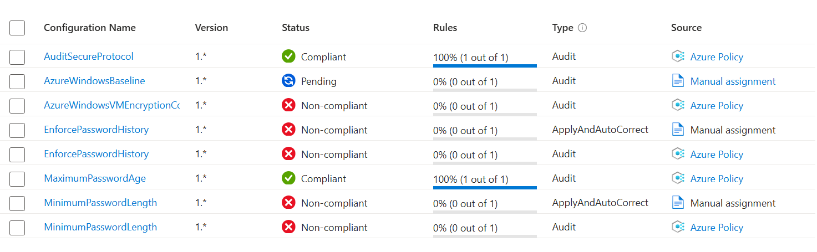This screenshot has height=252, width=817.
Task: Sort by the Configuration Name column header
Action: 90,28
